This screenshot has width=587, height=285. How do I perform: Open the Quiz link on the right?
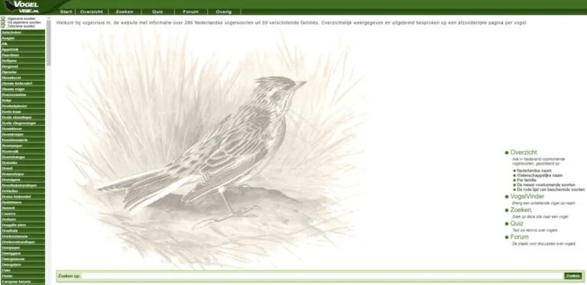(517, 223)
